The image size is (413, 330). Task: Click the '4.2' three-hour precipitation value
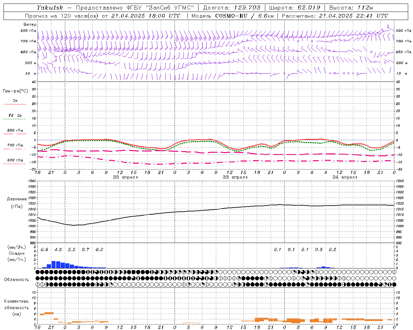tap(58, 250)
